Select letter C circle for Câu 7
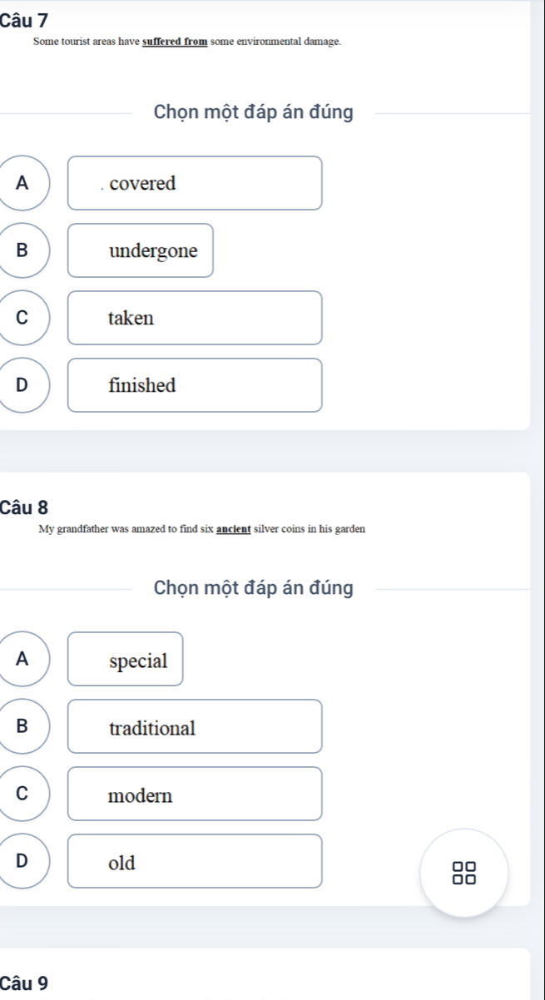The width and height of the screenshot is (545, 1000). 22,318
